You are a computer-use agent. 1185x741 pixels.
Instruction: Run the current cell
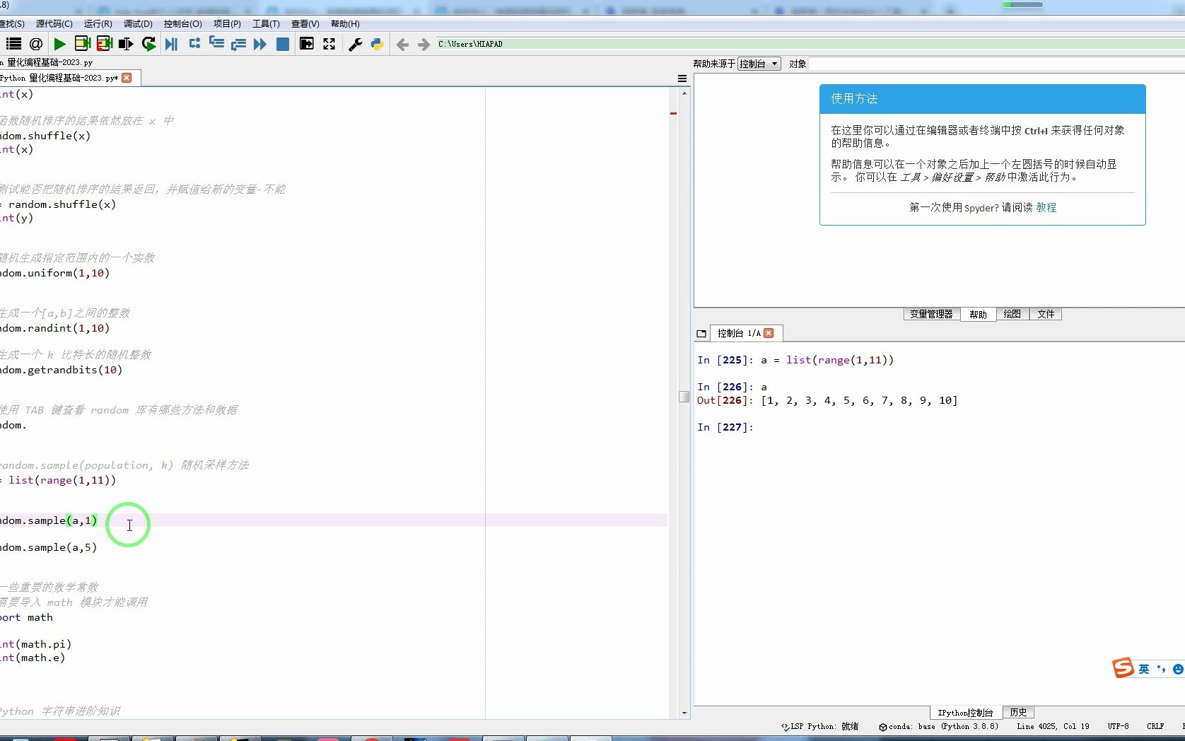pyautogui.click(x=82, y=44)
